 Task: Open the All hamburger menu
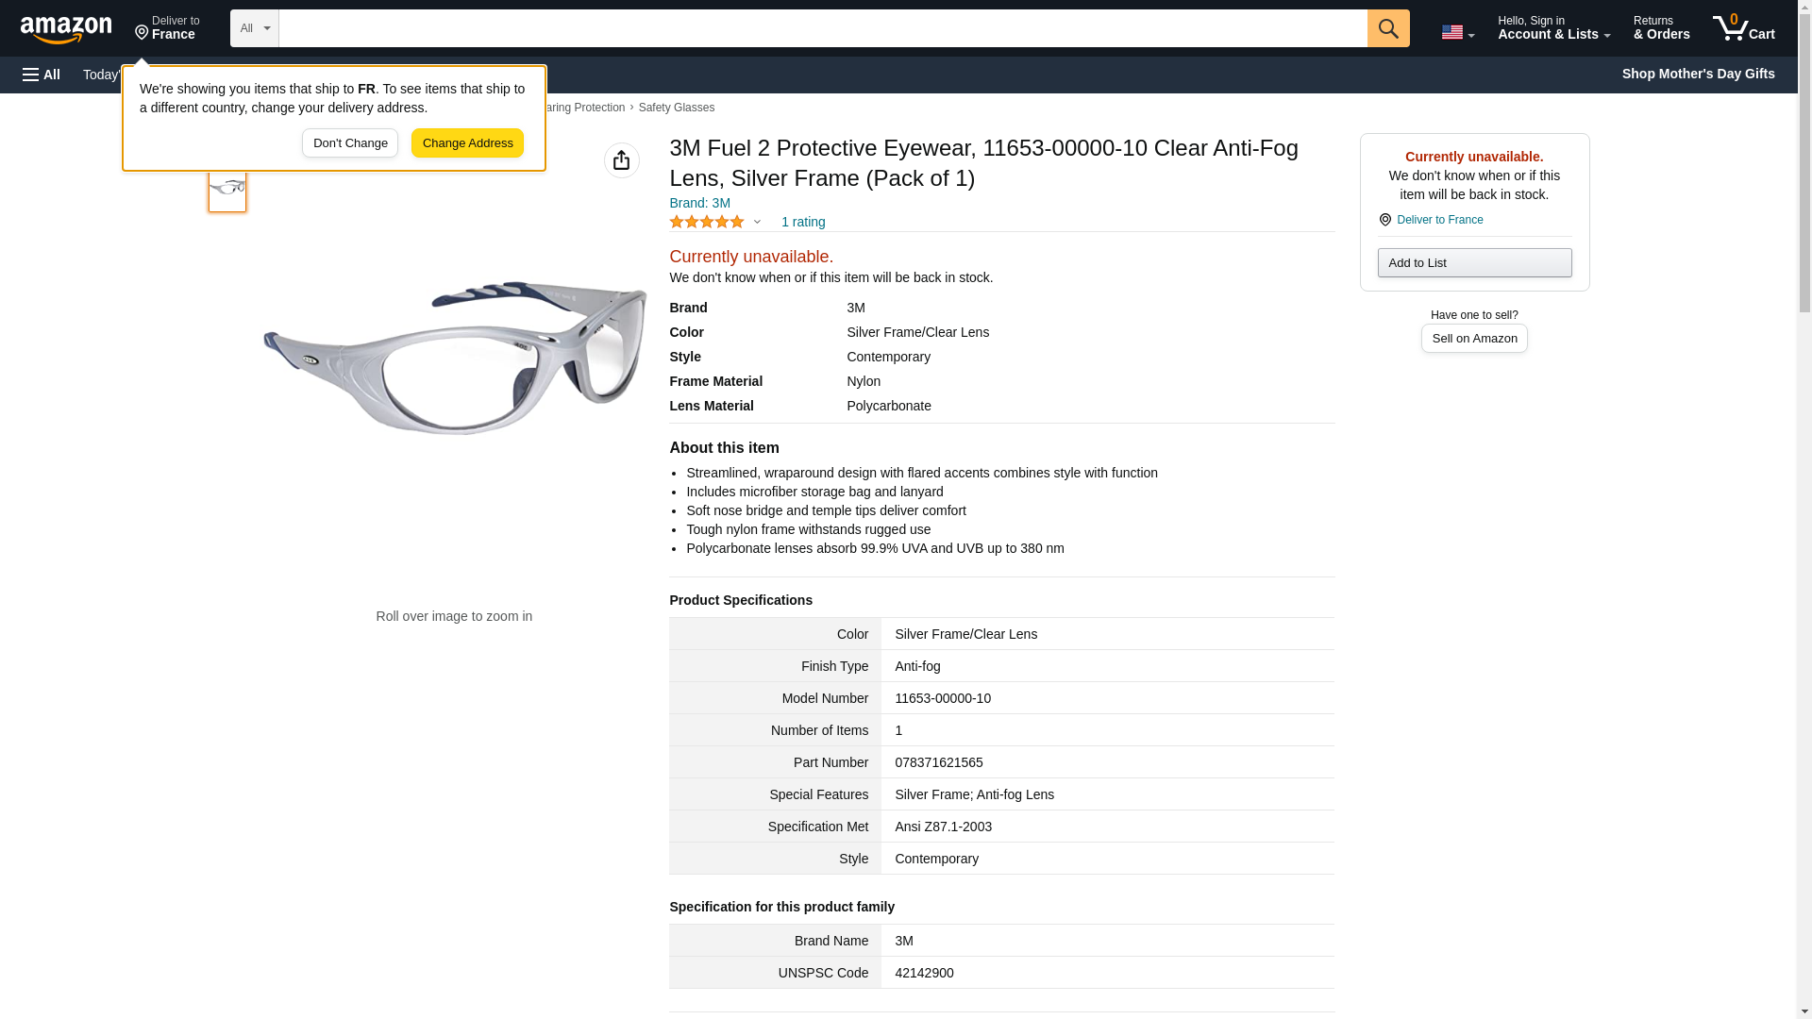42,75
